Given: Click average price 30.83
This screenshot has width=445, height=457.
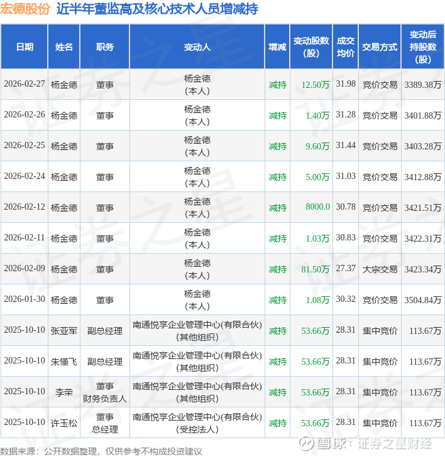Looking at the screenshot, I should [x=346, y=238].
